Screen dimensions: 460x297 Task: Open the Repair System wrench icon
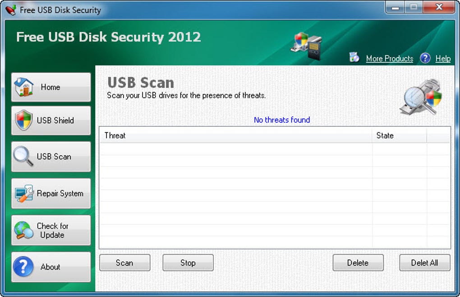point(24,193)
